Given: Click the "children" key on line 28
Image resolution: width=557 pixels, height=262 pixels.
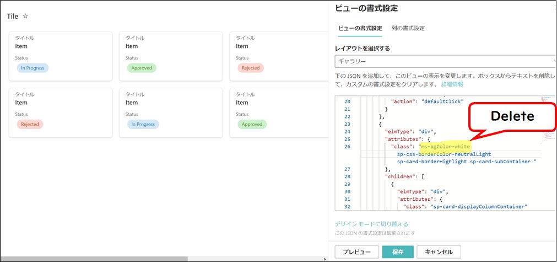Looking at the screenshot, I should tap(401, 177).
